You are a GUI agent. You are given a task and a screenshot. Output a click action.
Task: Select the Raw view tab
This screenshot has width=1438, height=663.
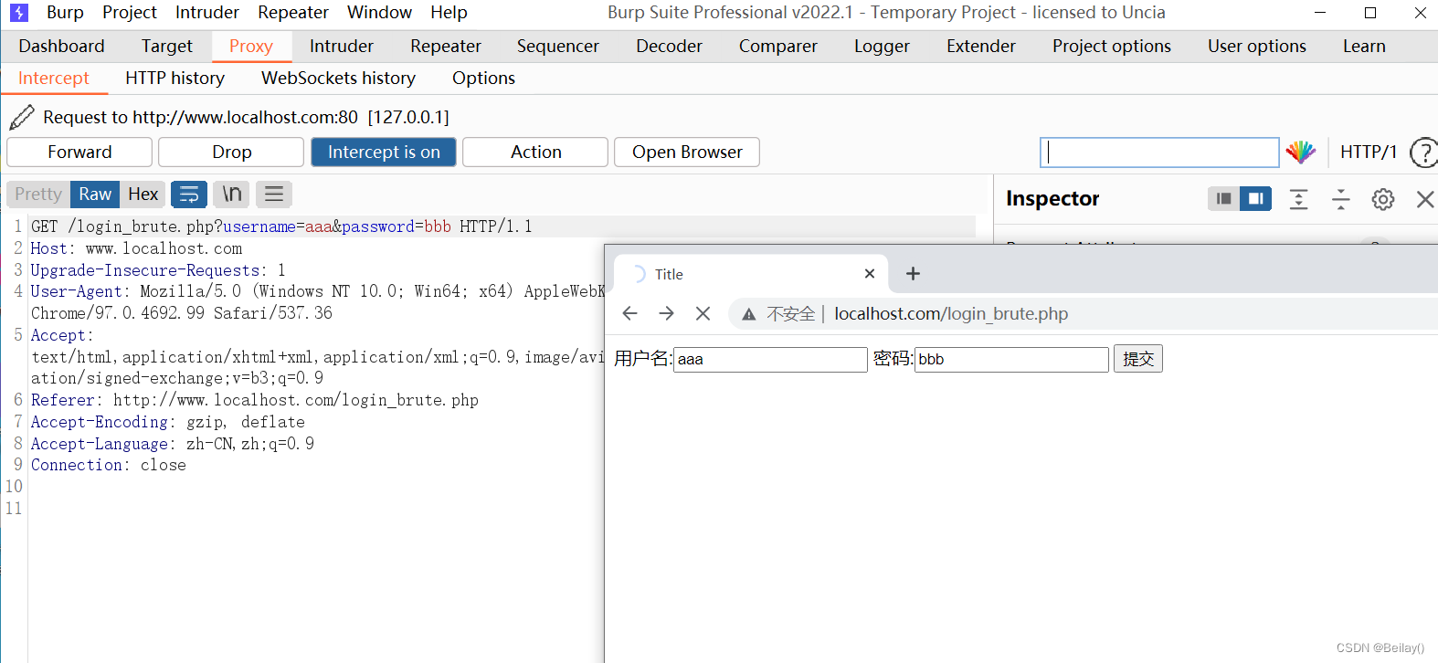[95, 194]
